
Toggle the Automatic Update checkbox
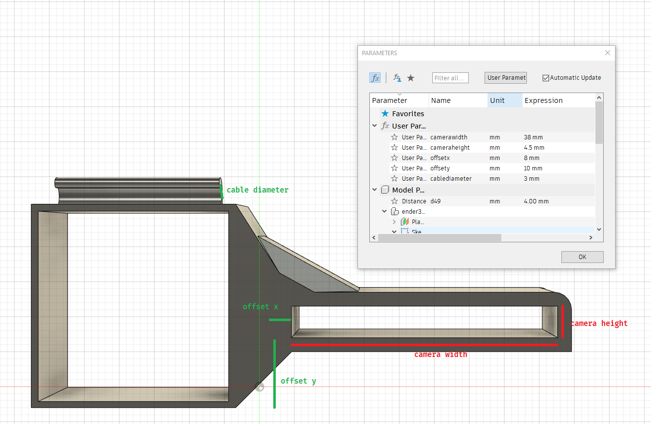(546, 78)
